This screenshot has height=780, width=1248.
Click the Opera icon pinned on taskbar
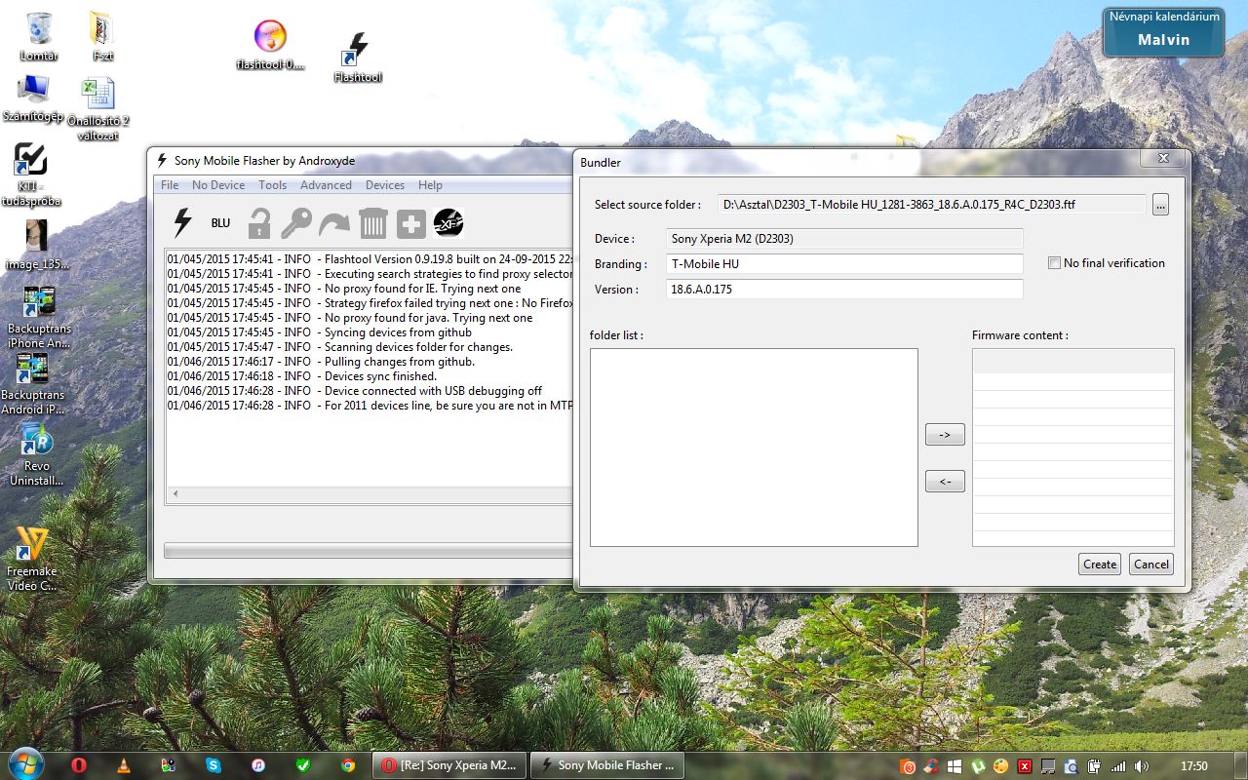coord(79,765)
